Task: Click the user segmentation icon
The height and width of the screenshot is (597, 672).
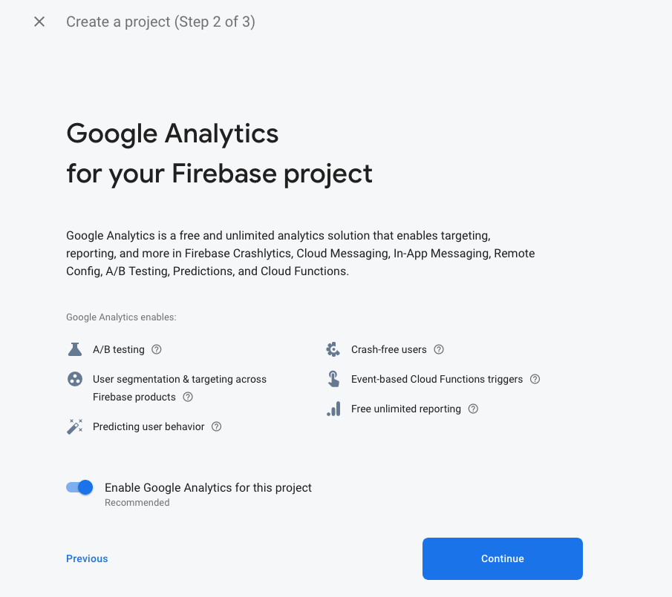Action: tap(74, 380)
